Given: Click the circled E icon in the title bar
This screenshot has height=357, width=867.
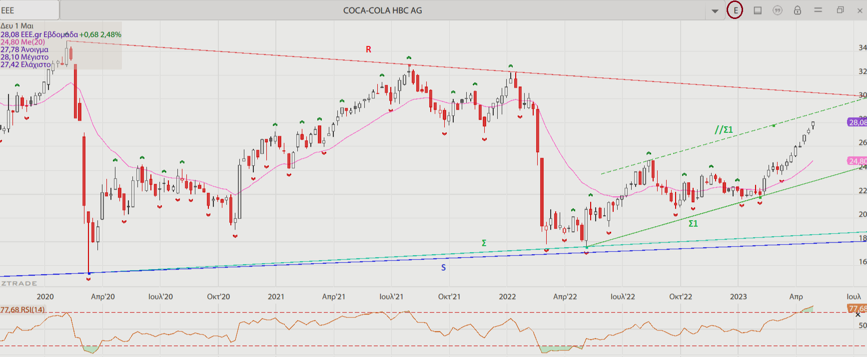Looking at the screenshot, I should tap(735, 10).
